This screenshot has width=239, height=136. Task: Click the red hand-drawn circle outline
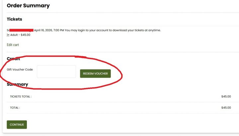tap(122, 74)
